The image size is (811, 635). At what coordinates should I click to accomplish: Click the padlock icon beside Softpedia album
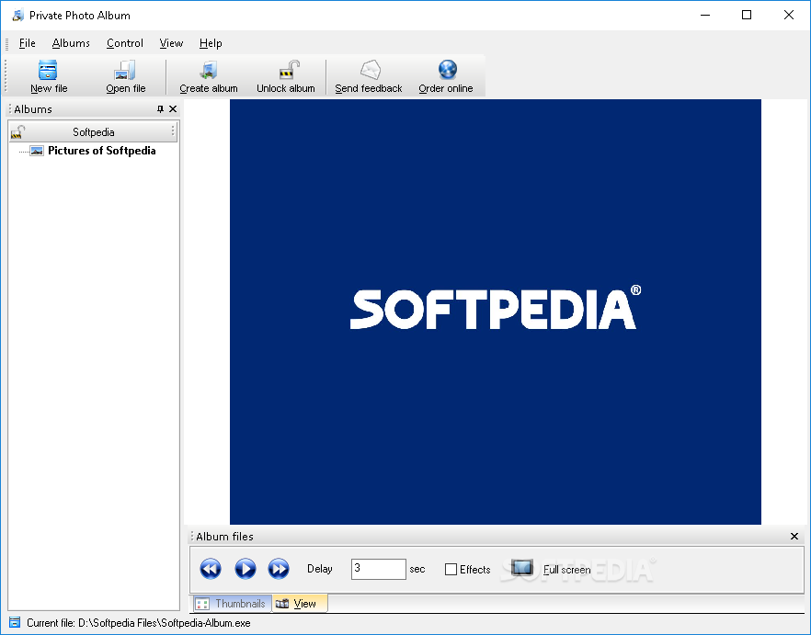point(18,131)
